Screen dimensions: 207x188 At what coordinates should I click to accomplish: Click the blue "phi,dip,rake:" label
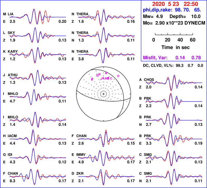point(158,10)
